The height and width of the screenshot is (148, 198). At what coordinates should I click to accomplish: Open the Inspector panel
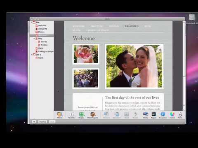click(x=163, y=115)
